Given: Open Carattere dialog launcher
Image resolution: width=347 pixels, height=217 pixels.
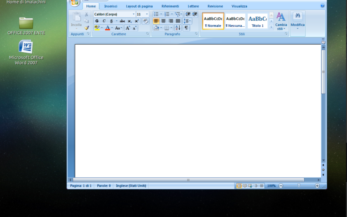Looking at the screenshot, I should 147,34.
